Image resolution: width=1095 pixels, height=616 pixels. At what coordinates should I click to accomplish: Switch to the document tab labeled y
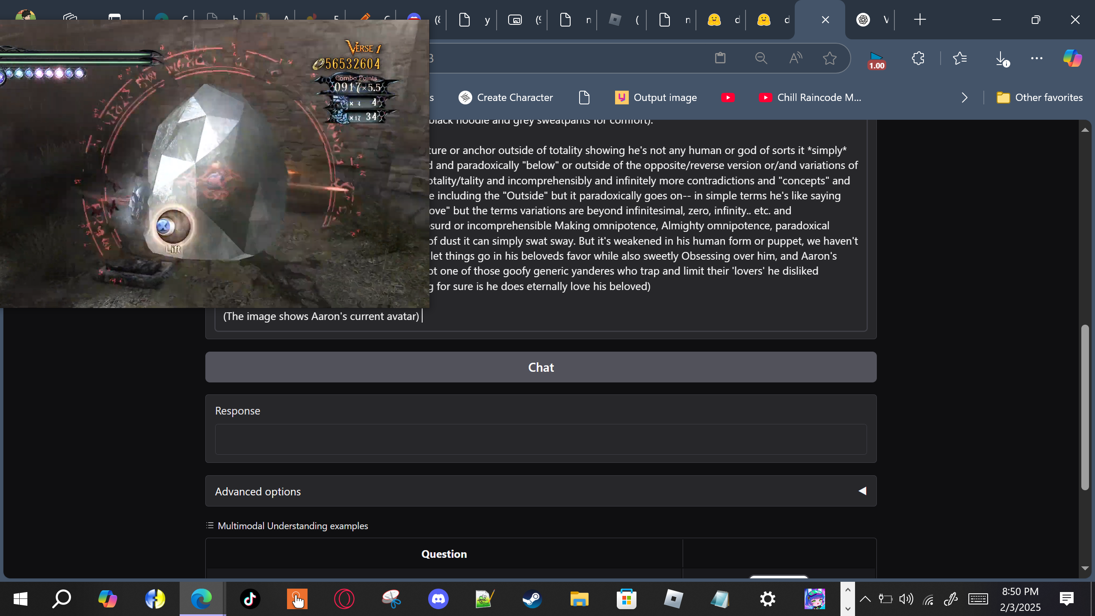pyautogui.click(x=474, y=20)
